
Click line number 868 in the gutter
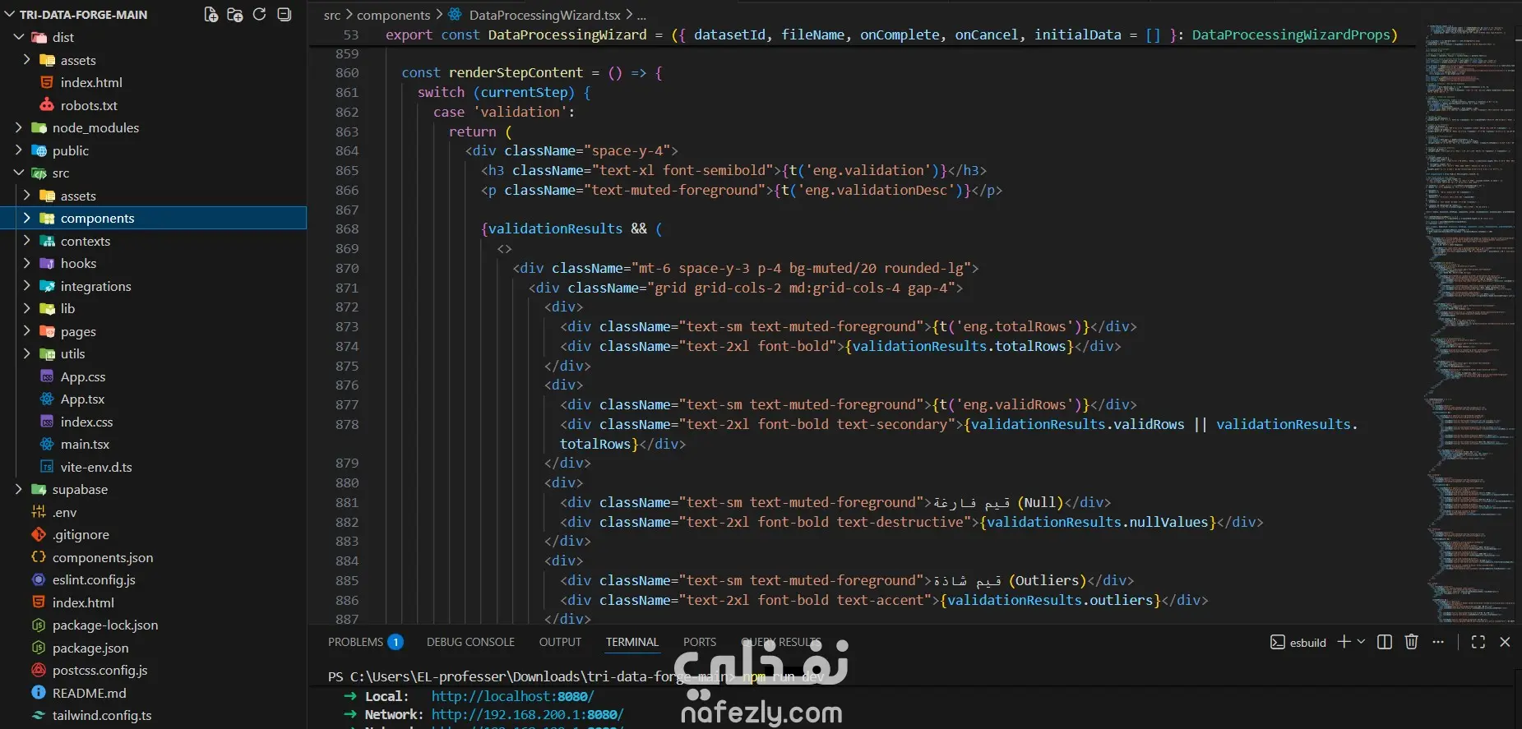click(x=347, y=228)
